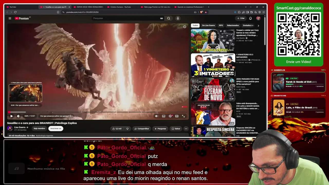The height and width of the screenshot is (185, 329).
Task: Select the Relacionados filter chip
Action: click(233, 25)
